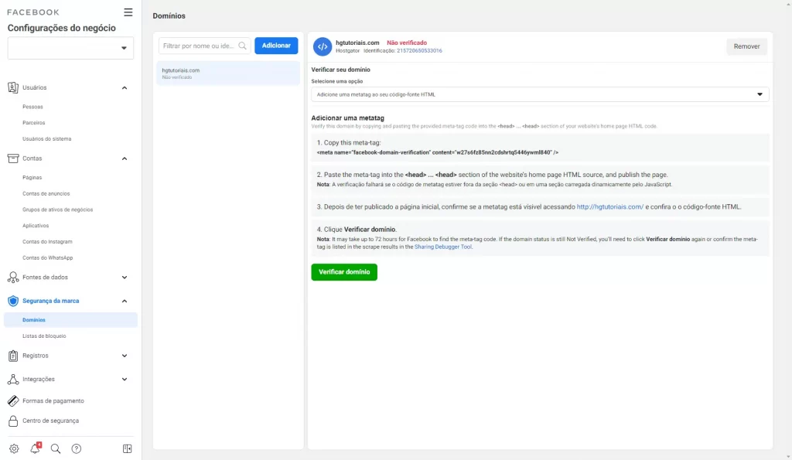Open the business account selector dropdown

[x=70, y=48]
